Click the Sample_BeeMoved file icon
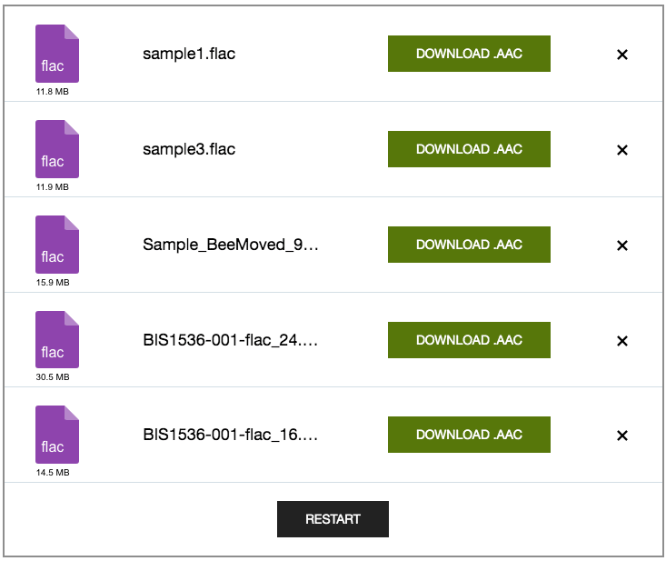Image resolution: width=666 pixels, height=561 pixels. click(56, 245)
